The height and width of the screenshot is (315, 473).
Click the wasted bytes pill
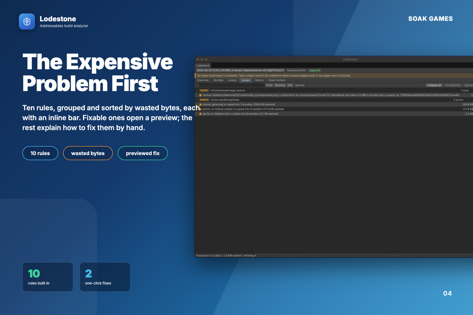click(x=88, y=153)
